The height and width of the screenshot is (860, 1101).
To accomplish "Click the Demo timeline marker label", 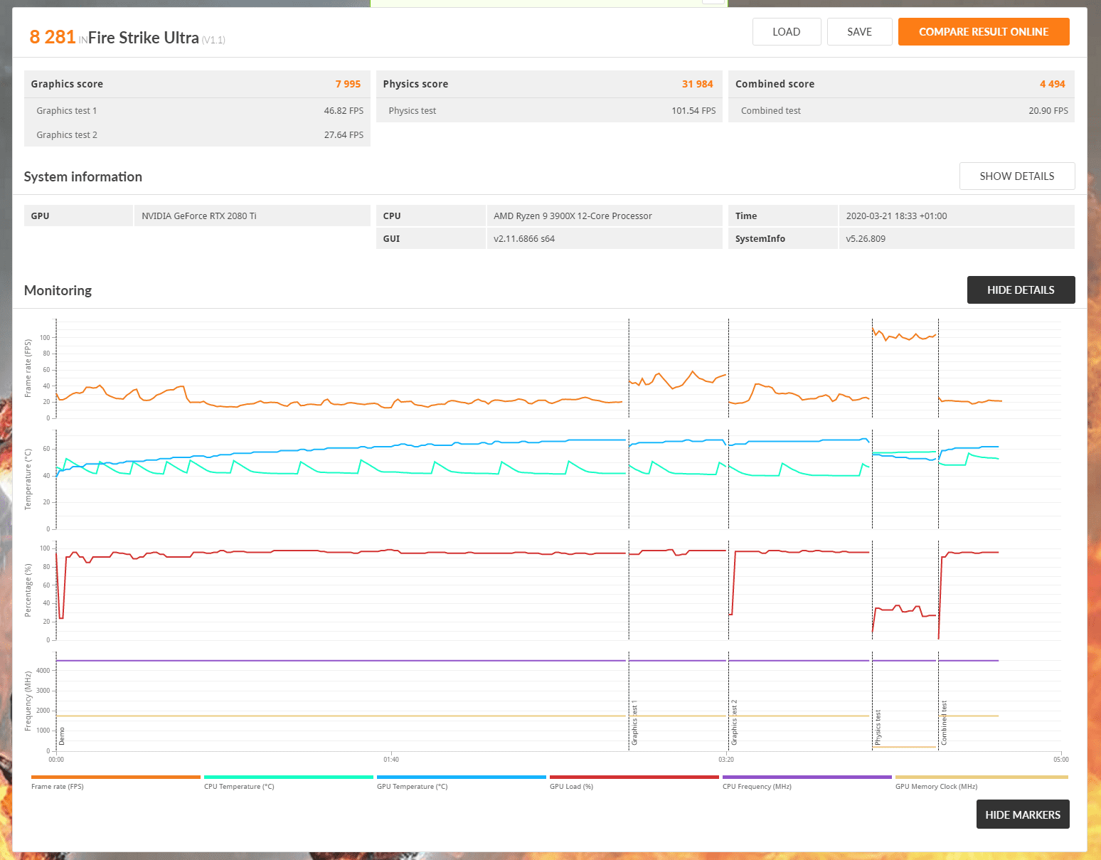I will 62,736.
